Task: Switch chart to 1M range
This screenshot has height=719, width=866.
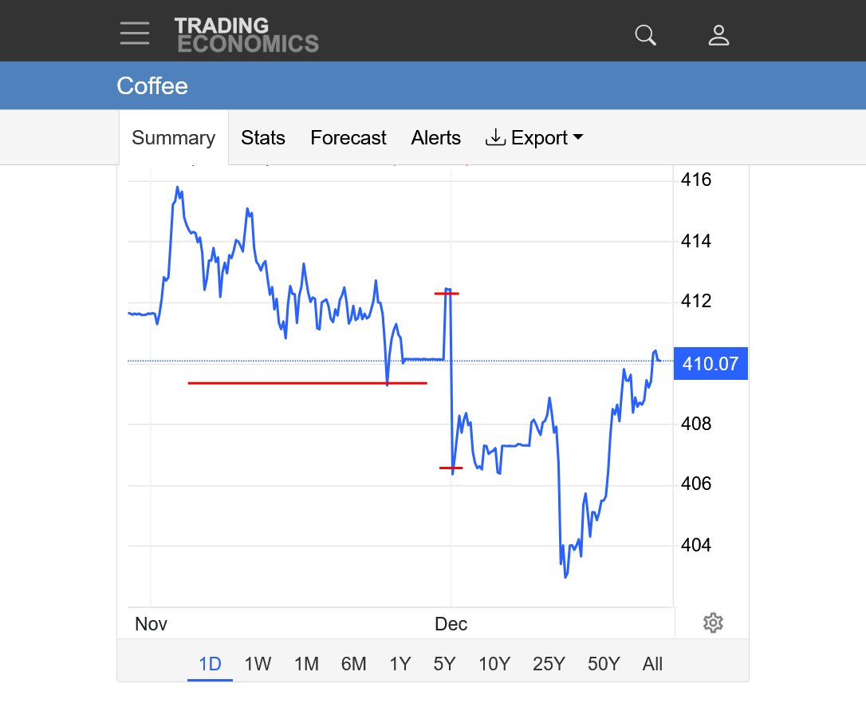Action: [x=306, y=664]
